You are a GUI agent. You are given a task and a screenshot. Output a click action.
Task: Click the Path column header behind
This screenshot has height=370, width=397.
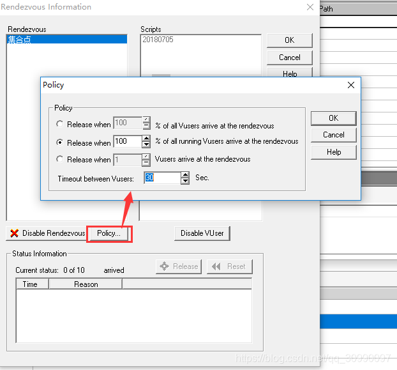pos(358,9)
